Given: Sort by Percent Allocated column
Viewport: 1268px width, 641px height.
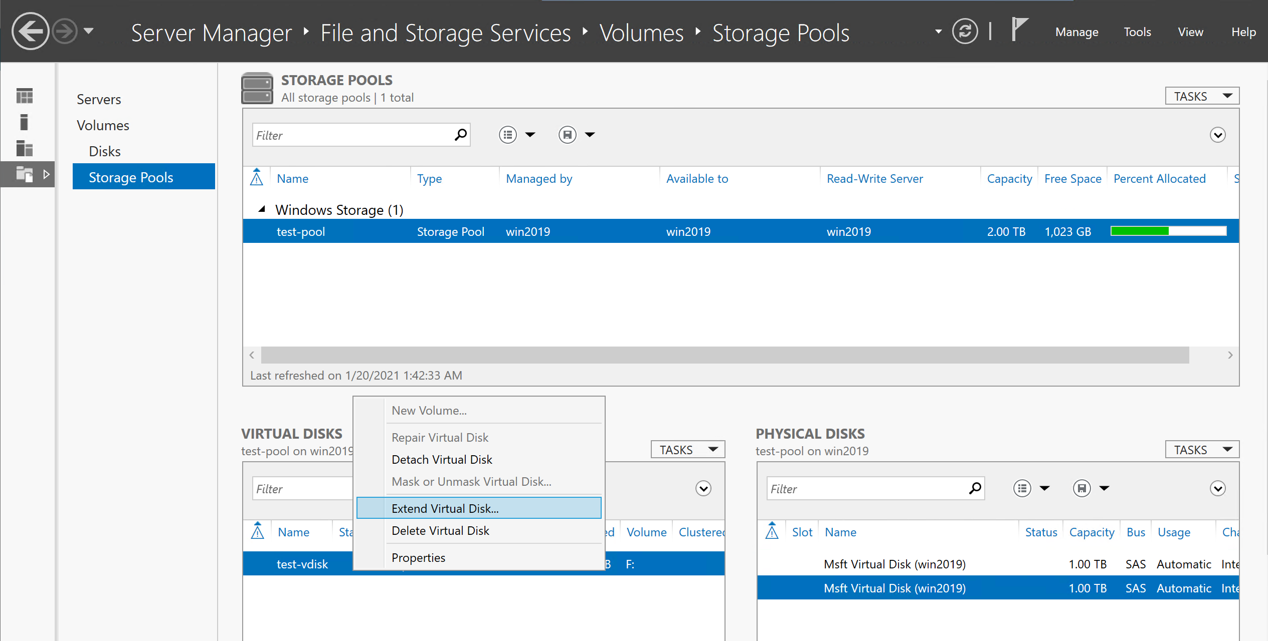Looking at the screenshot, I should pyautogui.click(x=1159, y=179).
